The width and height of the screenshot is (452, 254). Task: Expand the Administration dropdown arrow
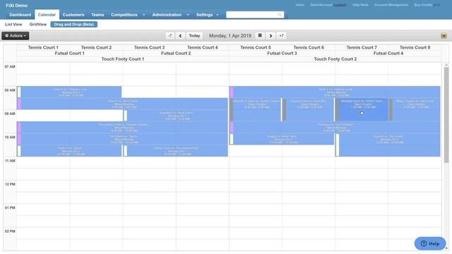click(x=188, y=15)
